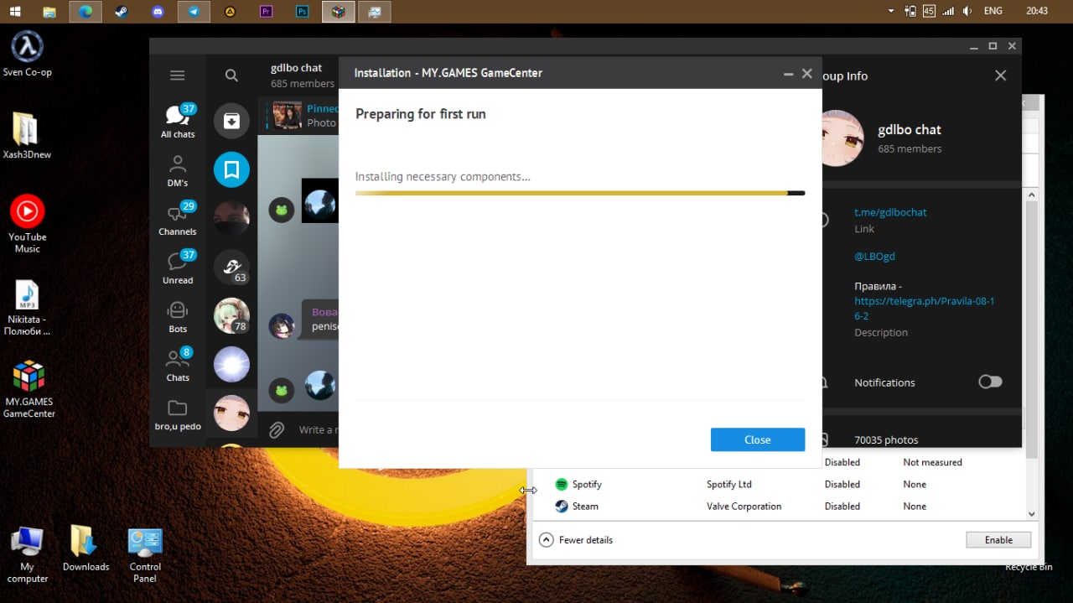Click the Telegram search magnifier icon
The image size is (1073, 603).
[x=231, y=75]
